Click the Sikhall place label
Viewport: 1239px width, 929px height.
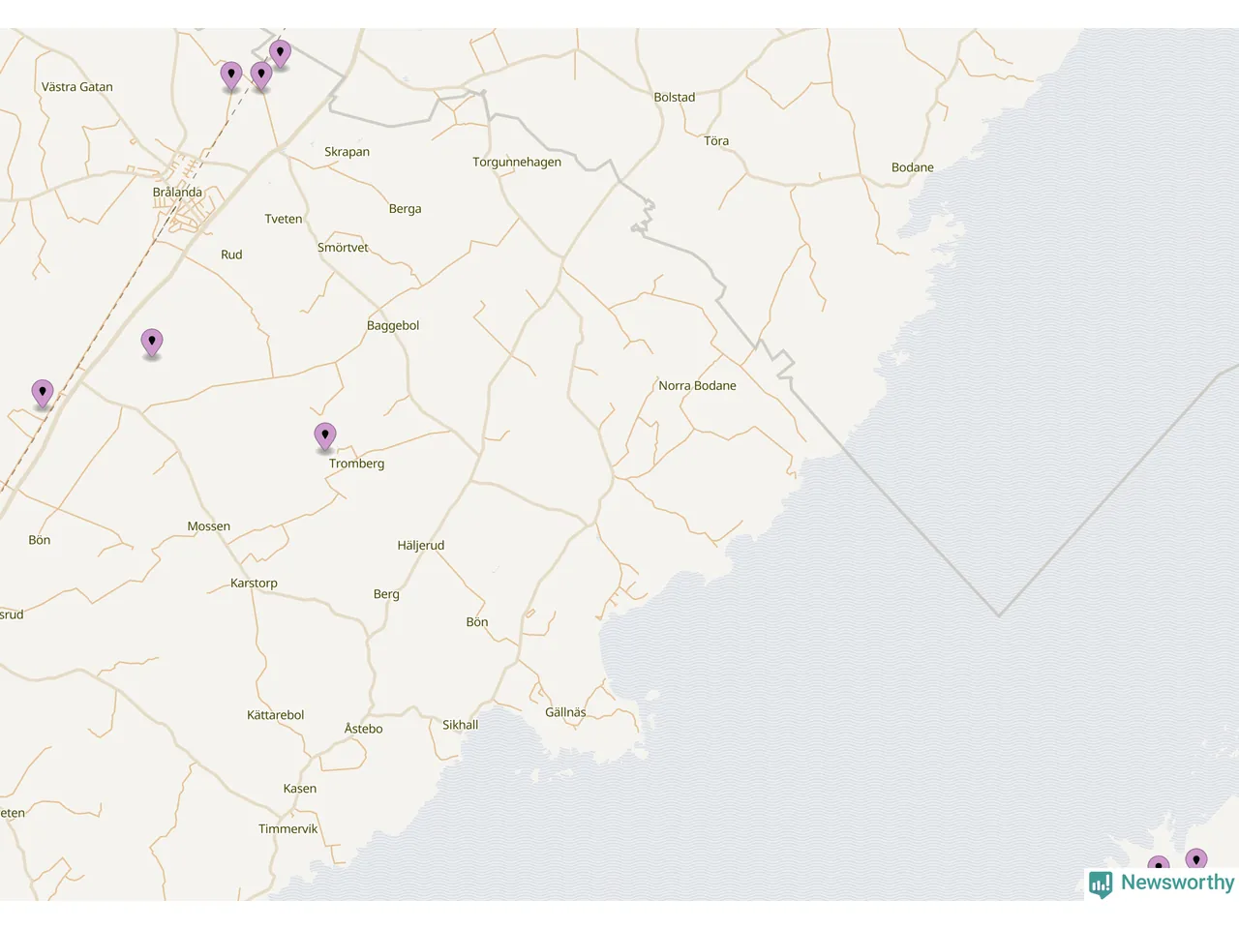coord(461,725)
